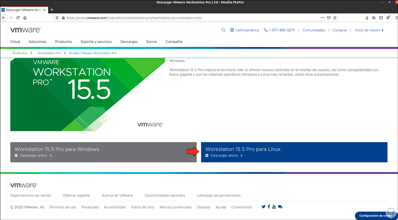The height and width of the screenshot is (220, 398).
Task: Open Marcas comerciales footer link
Action: tap(176, 207)
